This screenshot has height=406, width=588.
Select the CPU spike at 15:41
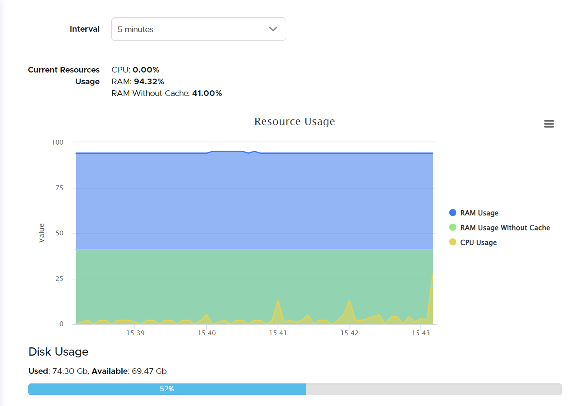(x=278, y=301)
